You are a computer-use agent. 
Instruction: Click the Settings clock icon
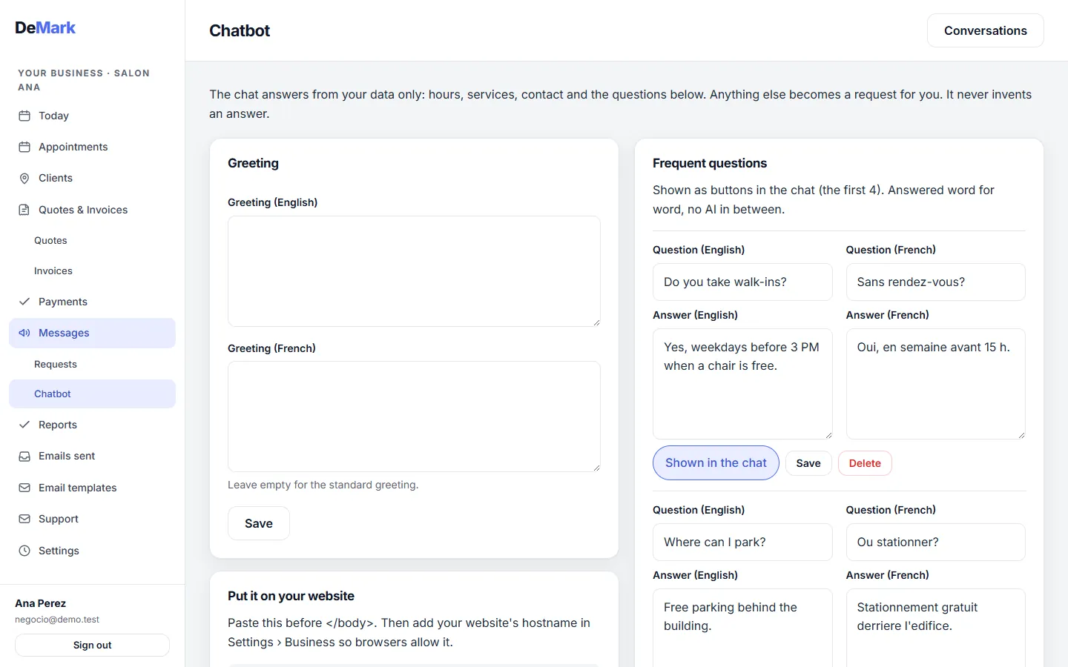pyautogui.click(x=24, y=551)
